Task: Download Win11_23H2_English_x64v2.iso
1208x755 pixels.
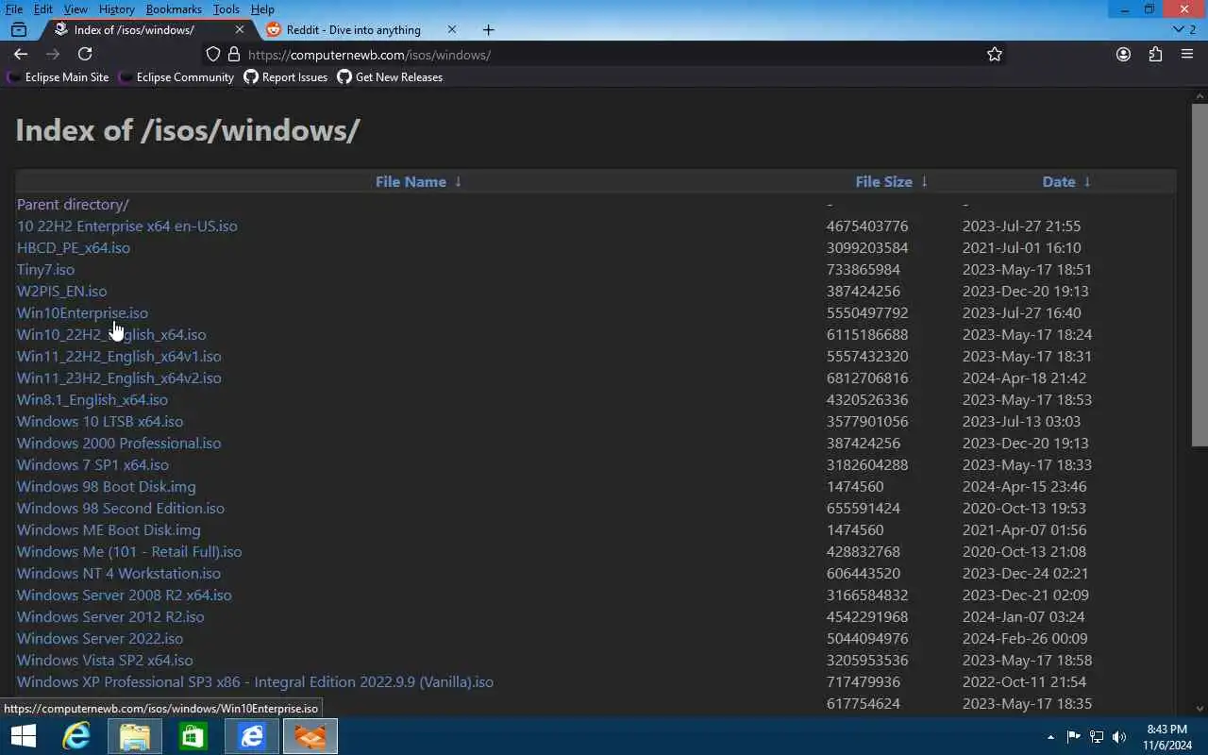Action: click(x=119, y=377)
